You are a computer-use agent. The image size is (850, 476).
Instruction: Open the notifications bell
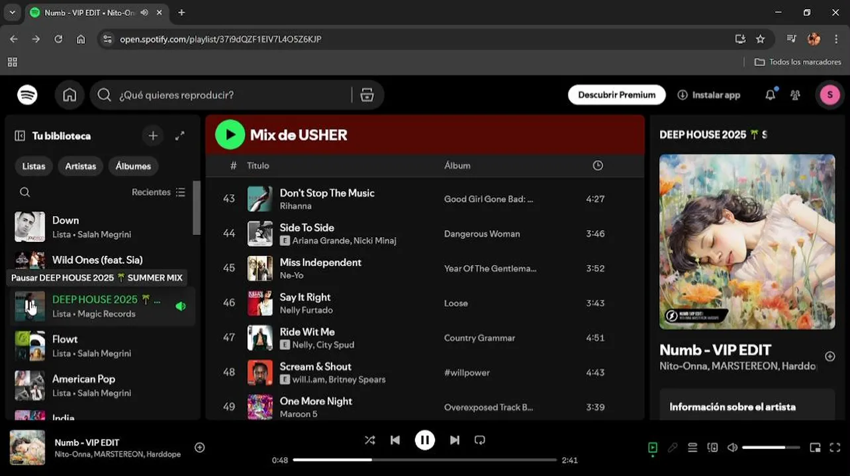tap(770, 95)
